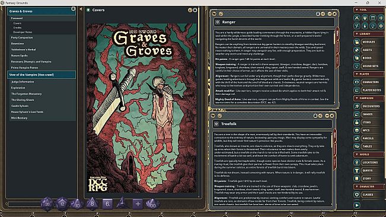This screenshot has width=386, height=217.
Task: Open the NPCs sidebar icon
Action: [x=357, y=130]
